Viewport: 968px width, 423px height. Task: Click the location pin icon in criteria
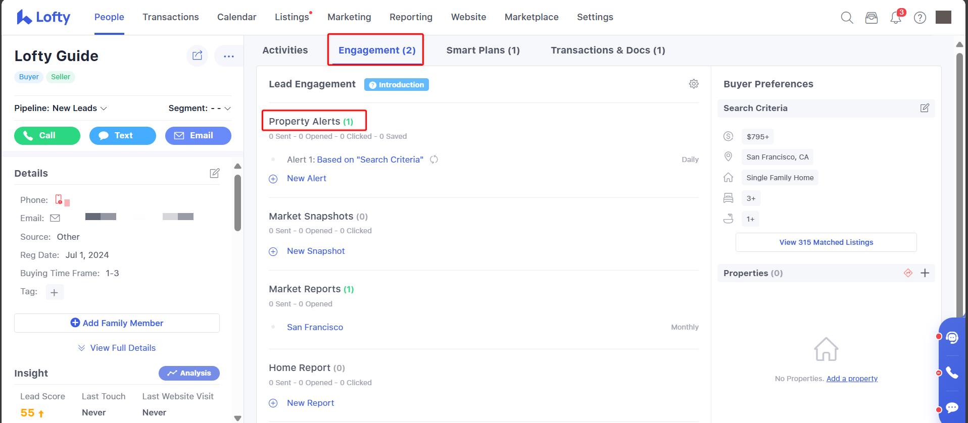[728, 156]
